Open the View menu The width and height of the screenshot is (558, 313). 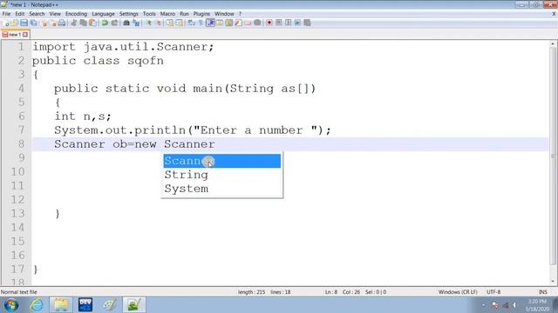click(x=55, y=14)
